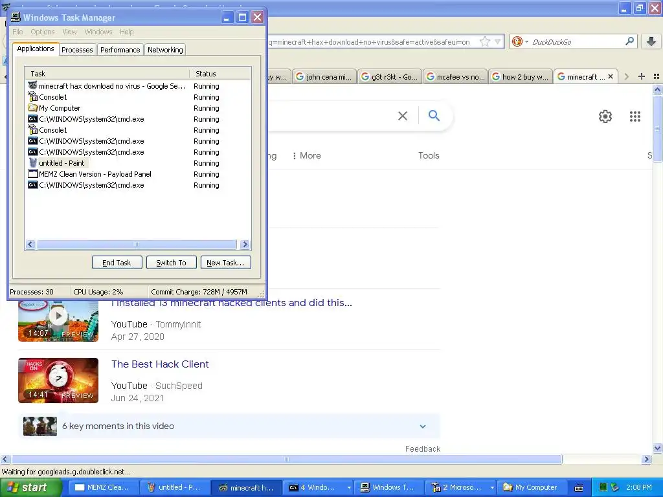The image size is (663, 497).
Task: Click the Feedback link
Action: click(x=423, y=449)
